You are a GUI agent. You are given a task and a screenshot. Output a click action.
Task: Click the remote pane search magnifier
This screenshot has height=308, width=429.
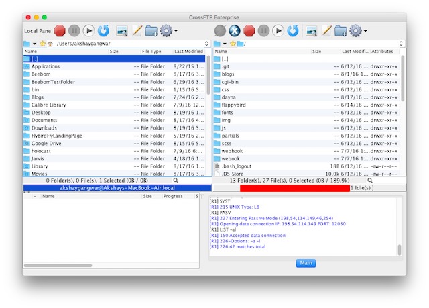370,181
